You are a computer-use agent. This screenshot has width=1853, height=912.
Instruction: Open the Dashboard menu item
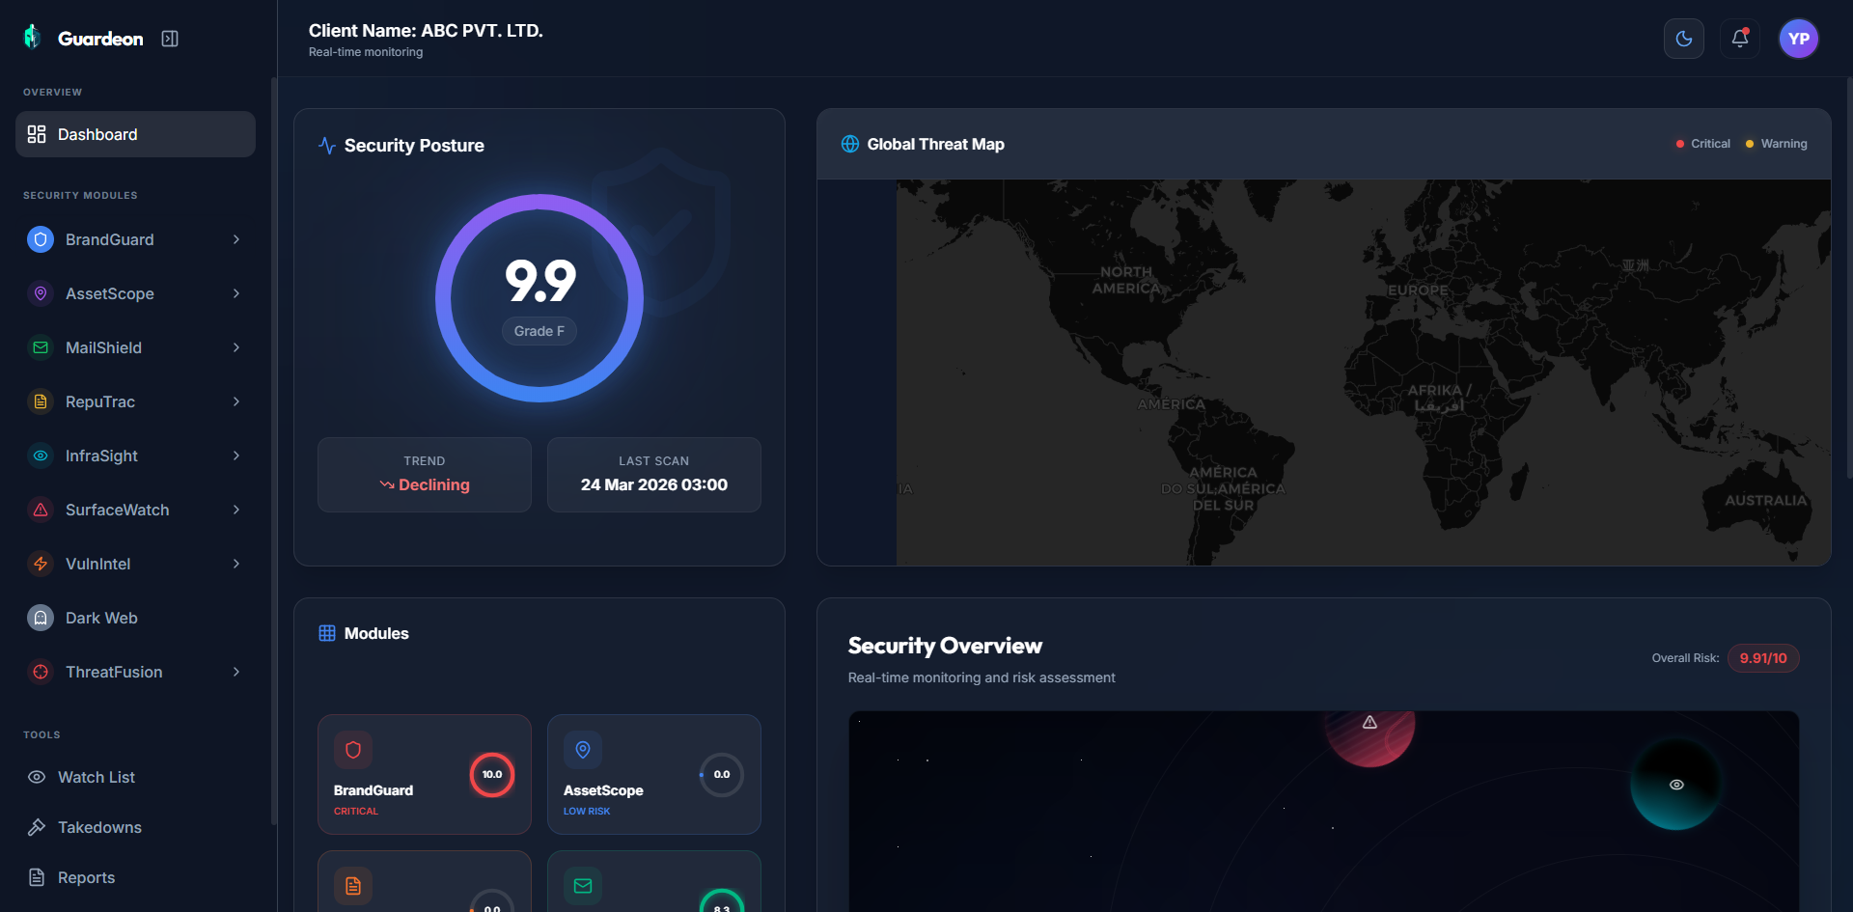pos(135,134)
